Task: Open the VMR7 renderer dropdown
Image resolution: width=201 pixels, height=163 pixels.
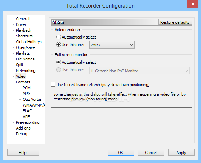Action: click(x=112, y=45)
